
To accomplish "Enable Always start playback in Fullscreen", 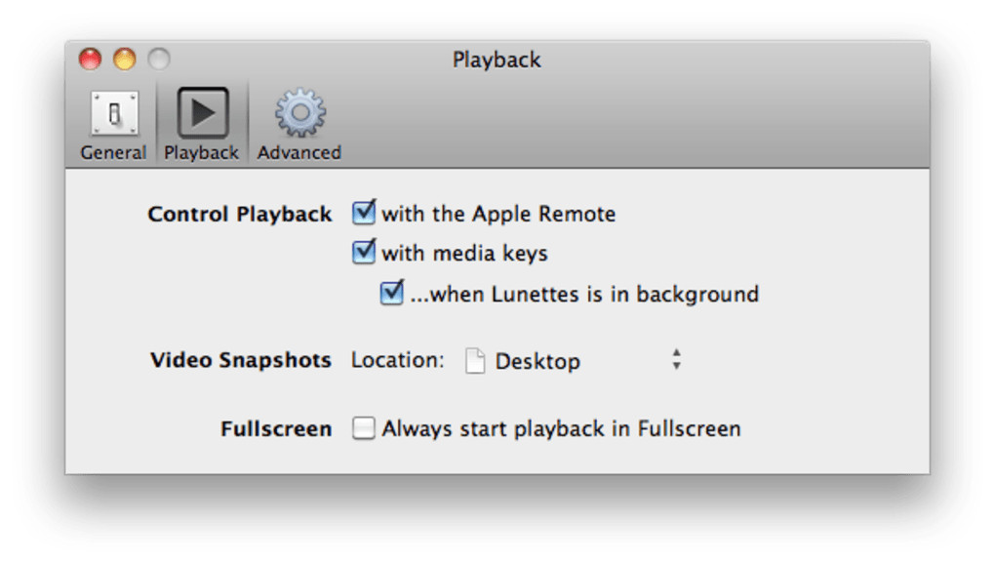I will (x=363, y=428).
